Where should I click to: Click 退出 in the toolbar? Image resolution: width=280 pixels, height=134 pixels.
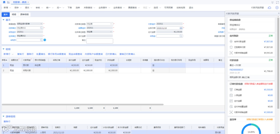[x=191, y=8]
